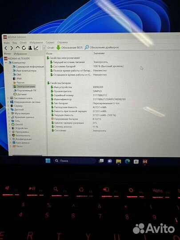The height and width of the screenshot is (240, 180).
Task: Switch to the Избранное sidebar tab
Action: (x=20, y=54)
